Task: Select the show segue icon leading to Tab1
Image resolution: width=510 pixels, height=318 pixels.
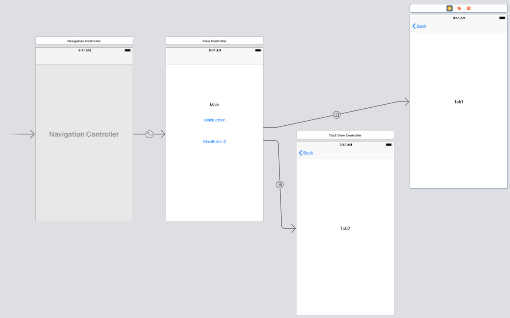Action: (x=337, y=115)
